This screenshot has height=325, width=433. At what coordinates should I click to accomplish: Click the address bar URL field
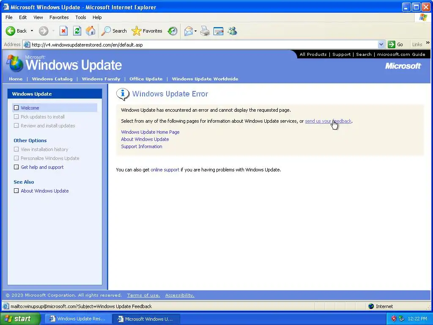(204, 44)
